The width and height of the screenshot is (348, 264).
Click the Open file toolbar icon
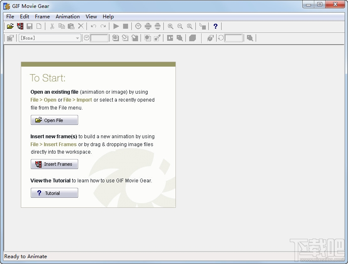[10, 26]
